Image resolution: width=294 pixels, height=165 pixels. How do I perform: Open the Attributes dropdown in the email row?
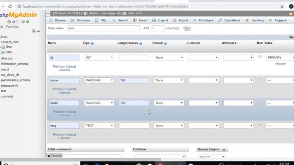pos(238,103)
